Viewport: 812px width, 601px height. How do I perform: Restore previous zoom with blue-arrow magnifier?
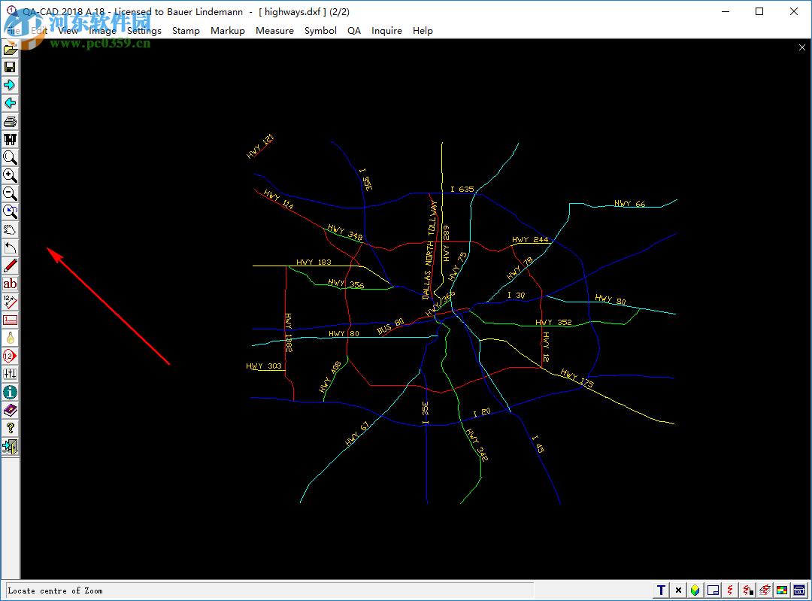coord(10,211)
